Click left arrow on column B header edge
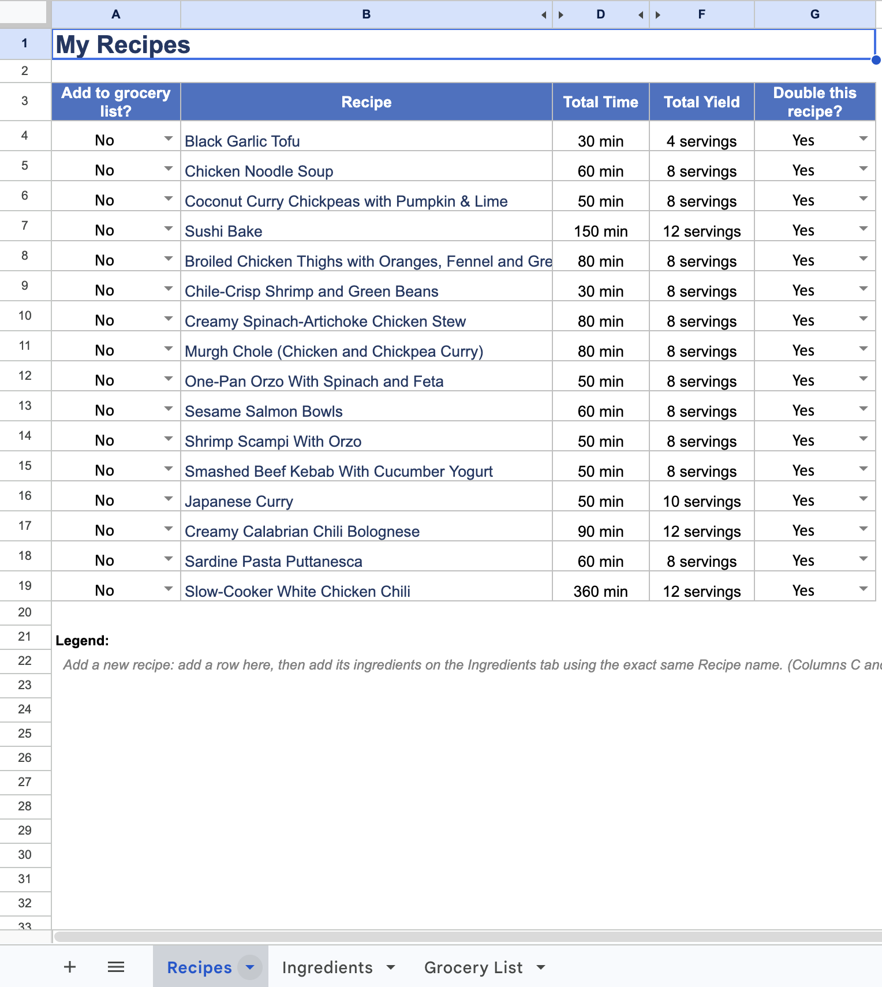The image size is (882, 987). click(x=544, y=15)
